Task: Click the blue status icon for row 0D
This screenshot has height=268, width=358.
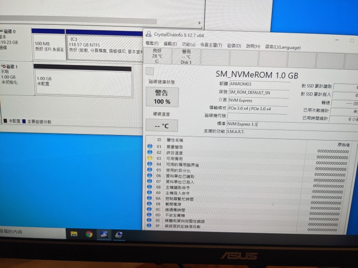Action: [149, 214]
